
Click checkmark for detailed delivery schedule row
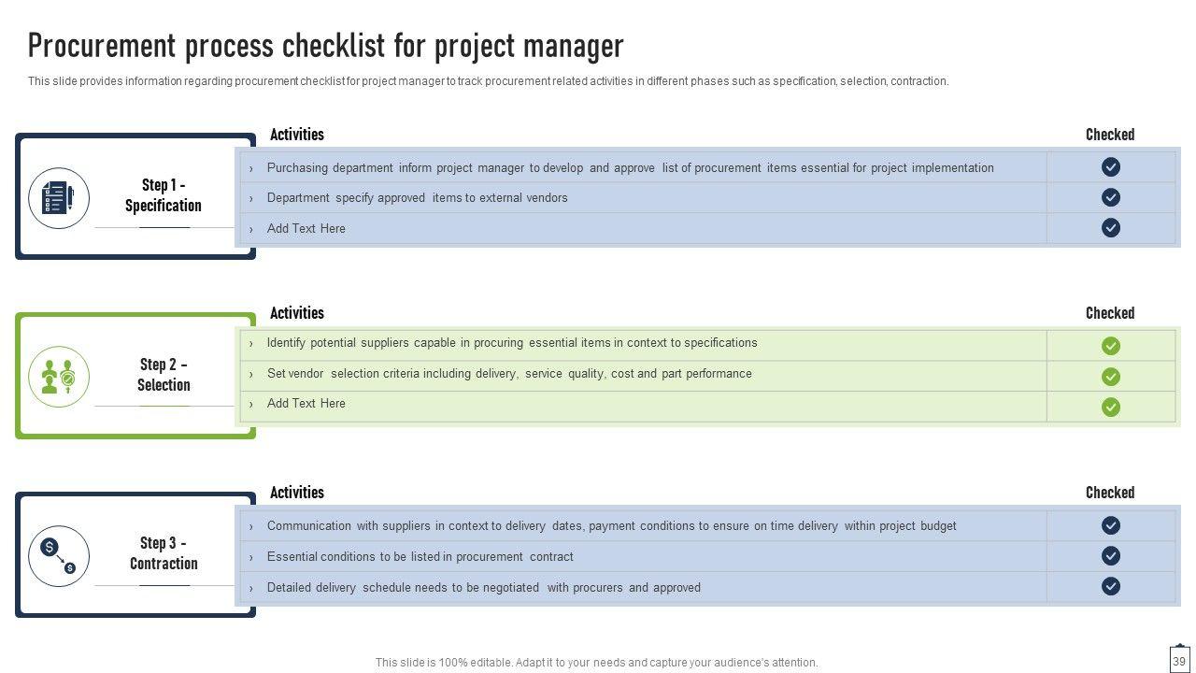point(1111,586)
